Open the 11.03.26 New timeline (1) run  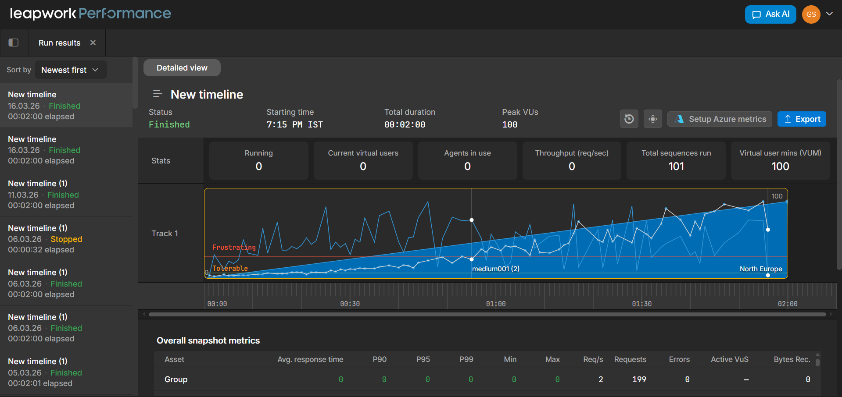coord(66,194)
